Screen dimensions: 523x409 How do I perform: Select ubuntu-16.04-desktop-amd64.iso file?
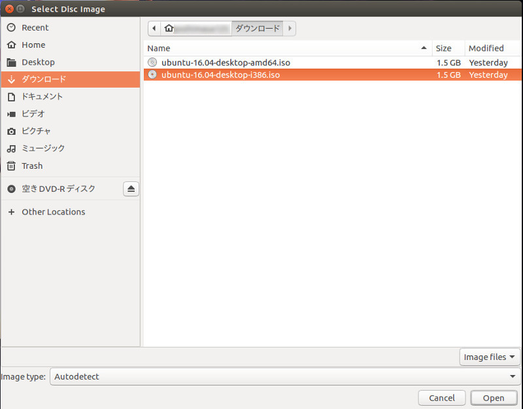tap(333, 63)
